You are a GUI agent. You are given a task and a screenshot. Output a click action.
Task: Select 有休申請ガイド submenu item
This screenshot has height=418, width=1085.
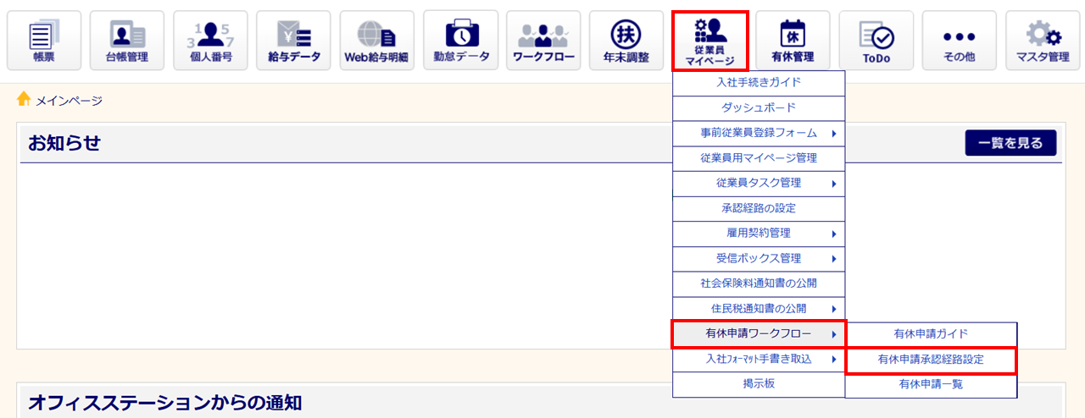[931, 334]
